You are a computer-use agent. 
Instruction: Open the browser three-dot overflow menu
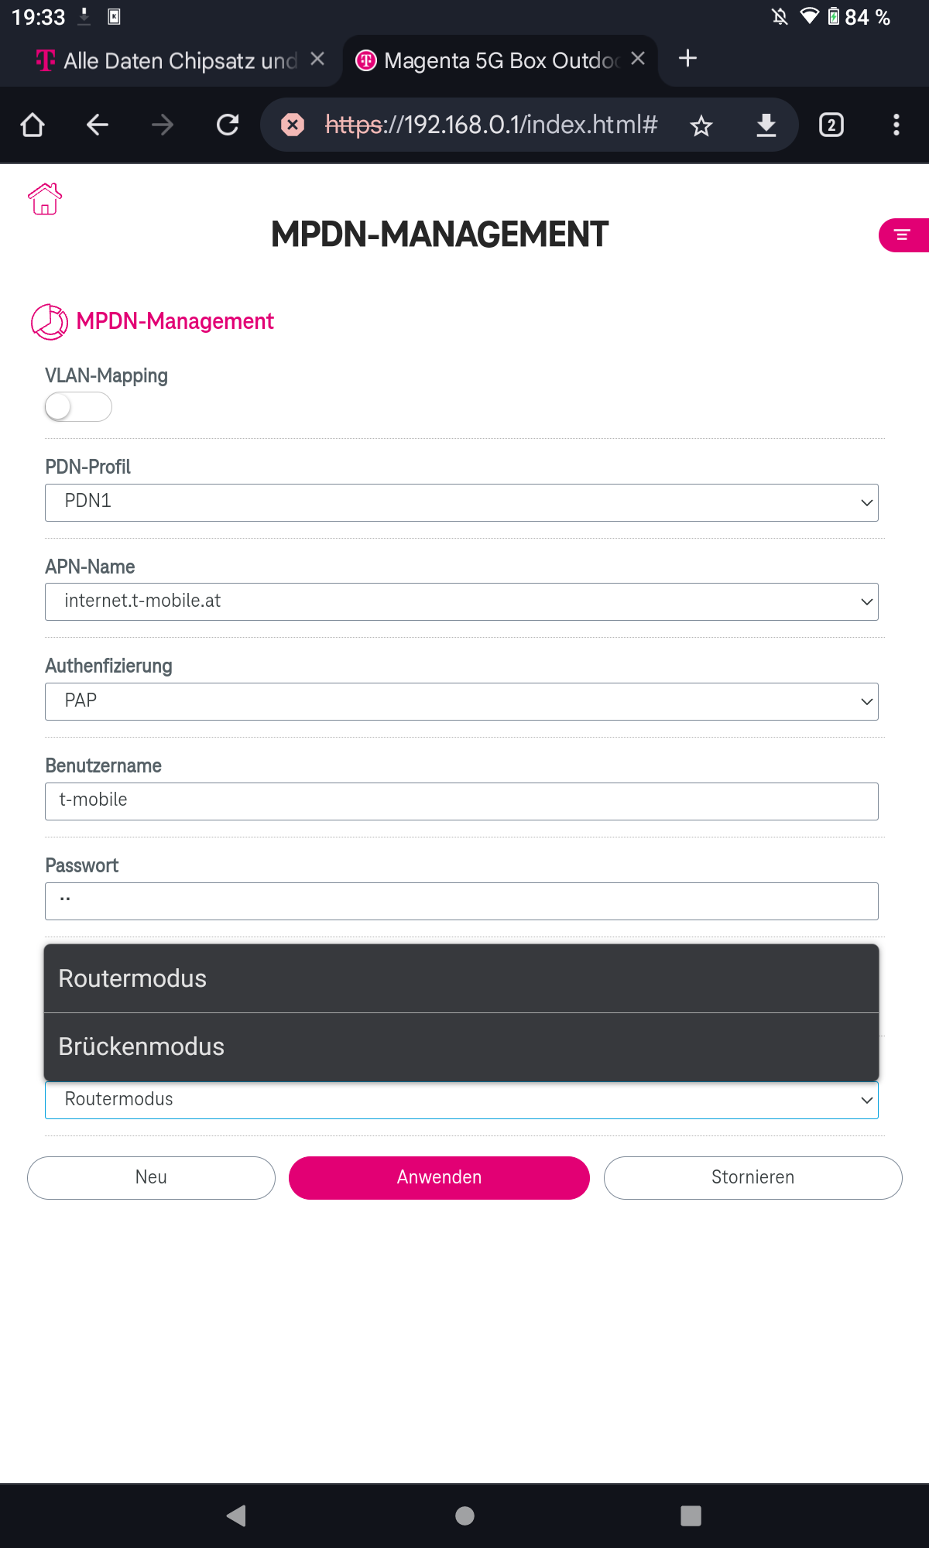tap(896, 125)
